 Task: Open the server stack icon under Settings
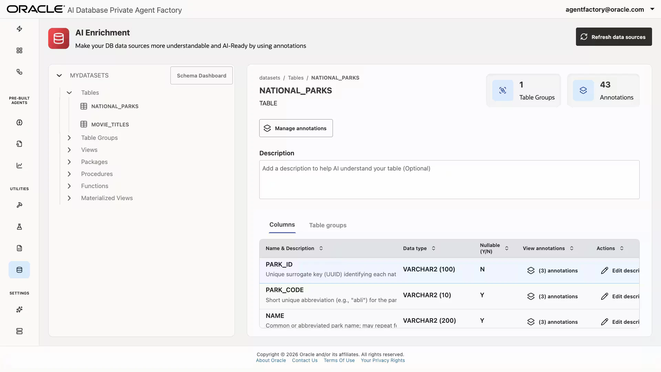(x=19, y=331)
